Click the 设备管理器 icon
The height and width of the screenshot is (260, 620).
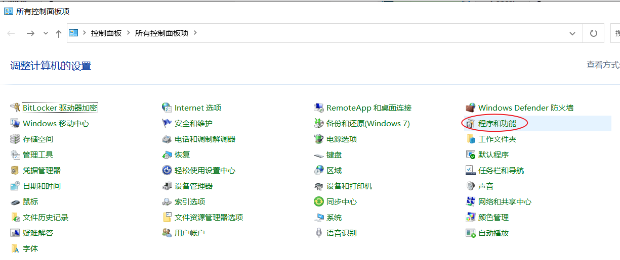click(167, 186)
